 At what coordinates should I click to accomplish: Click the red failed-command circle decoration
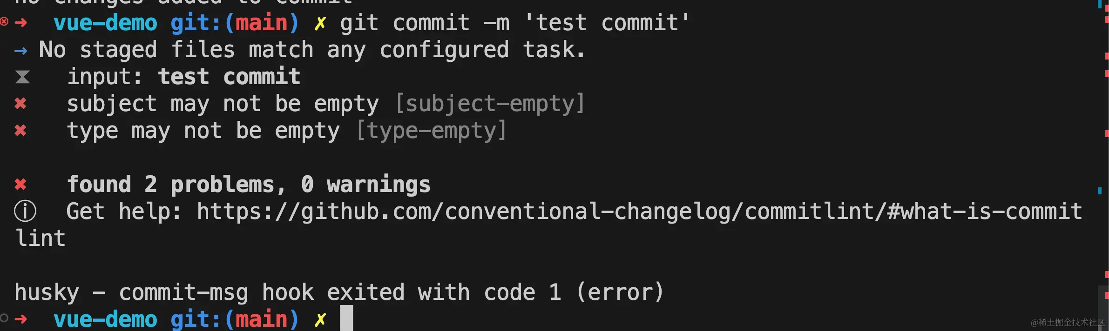click(x=4, y=21)
